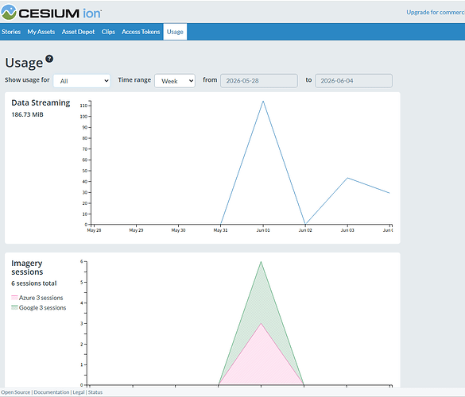Go to My Assets tab
This screenshot has height=397, width=465.
coord(41,32)
